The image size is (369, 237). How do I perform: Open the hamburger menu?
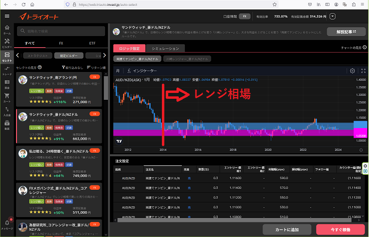click(7, 16)
